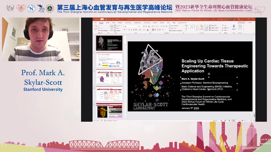This screenshot has width=271, height=152.
Task: Click the Share button
Action: 250,22
